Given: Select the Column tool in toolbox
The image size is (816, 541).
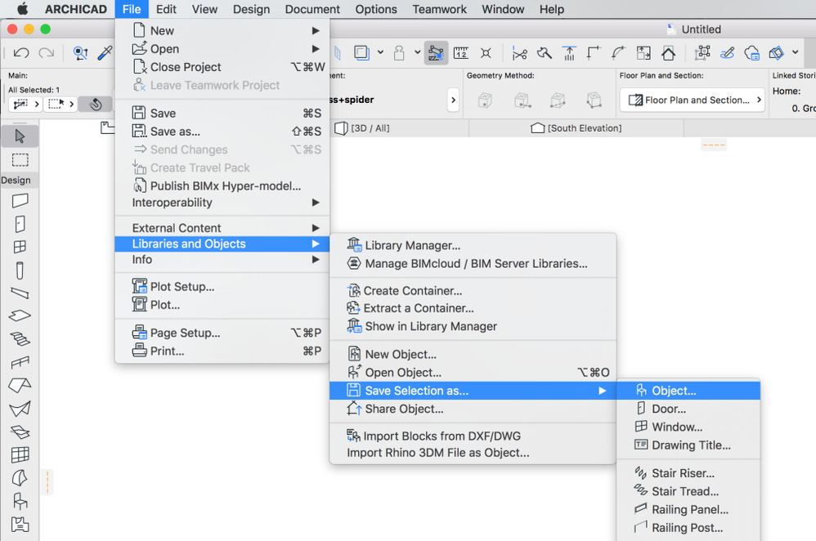Looking at the screenshot, I should coord(20,270).
